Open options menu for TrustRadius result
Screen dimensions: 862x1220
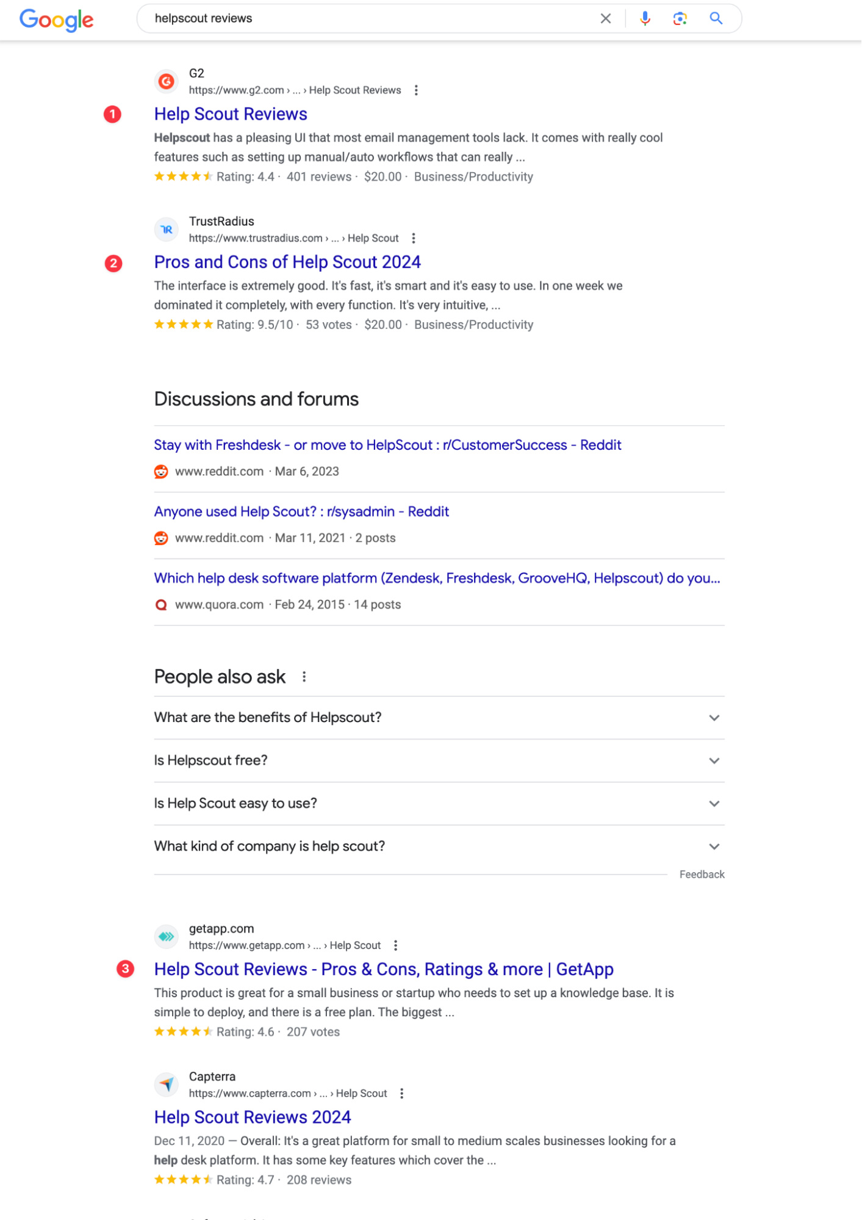point(414,238)
